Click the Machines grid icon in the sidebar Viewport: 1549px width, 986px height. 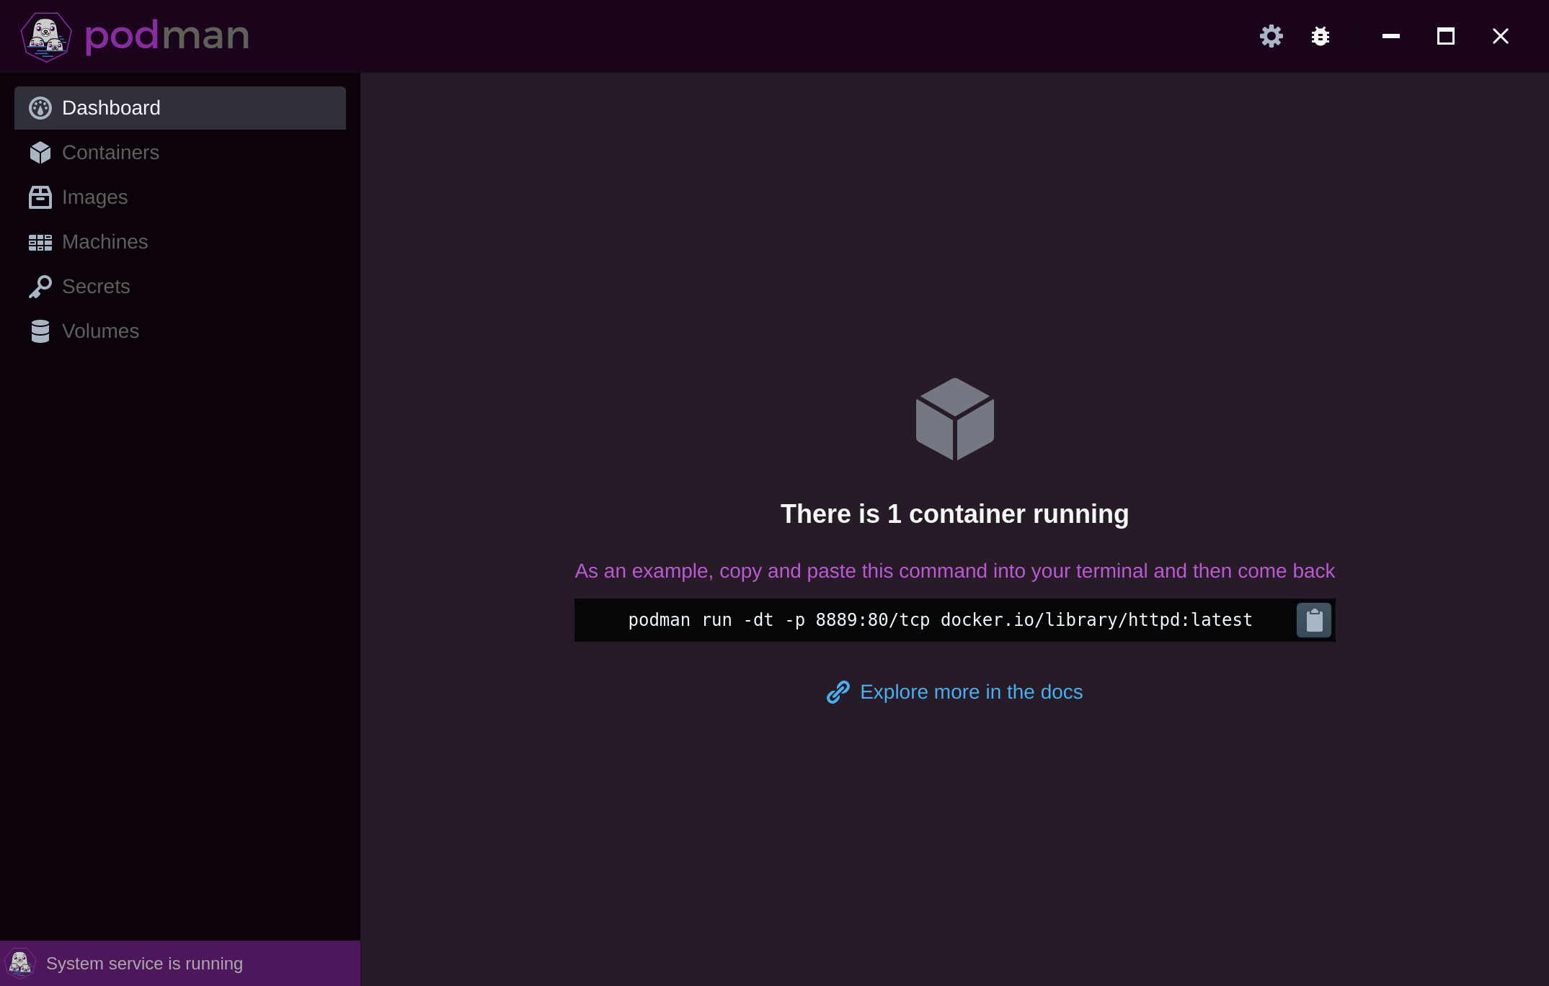coord(40,243)
